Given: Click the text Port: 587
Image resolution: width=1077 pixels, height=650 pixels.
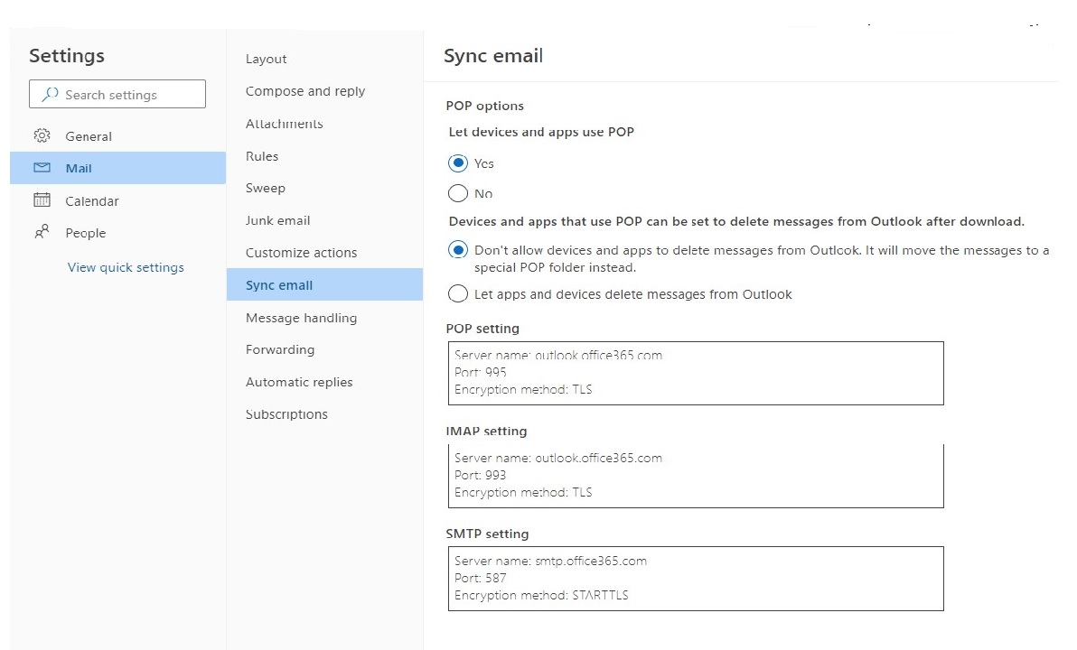Looking at the screenshot, I should 480,578.
